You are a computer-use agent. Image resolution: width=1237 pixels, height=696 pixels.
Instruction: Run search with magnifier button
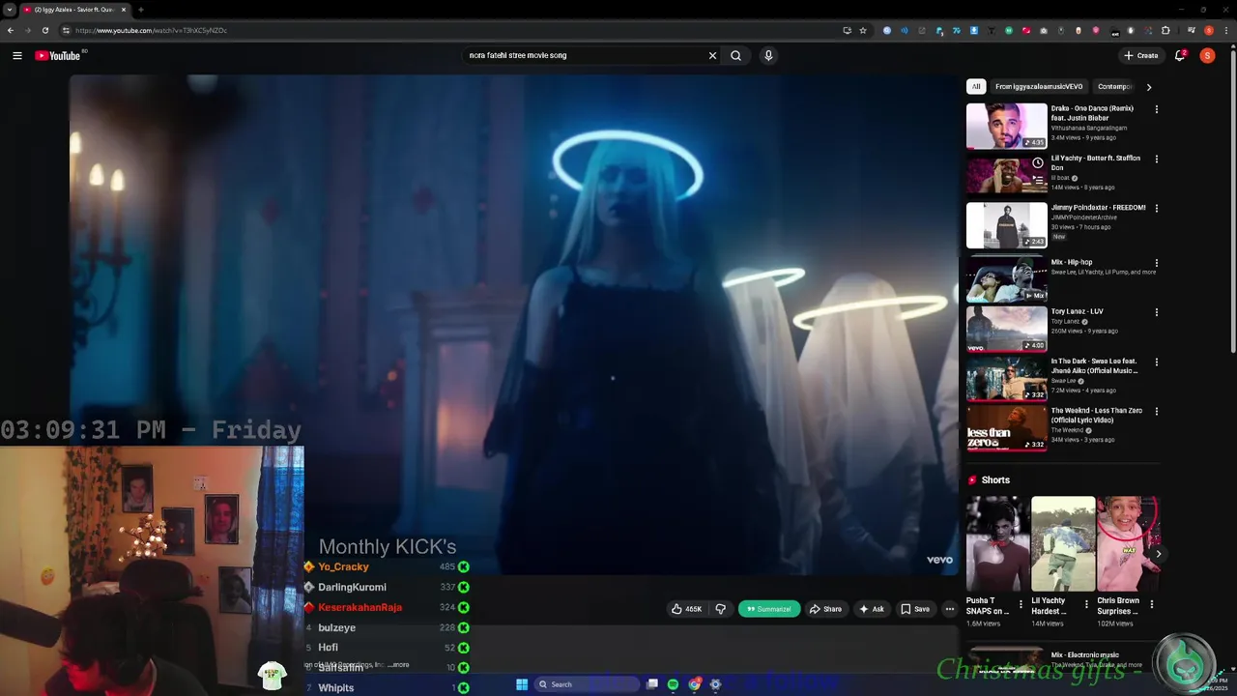click(x=735, y=55)
